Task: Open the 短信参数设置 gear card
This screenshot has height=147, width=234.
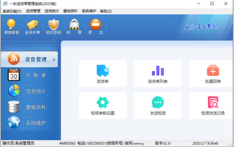Action: [x=103, y=106]
